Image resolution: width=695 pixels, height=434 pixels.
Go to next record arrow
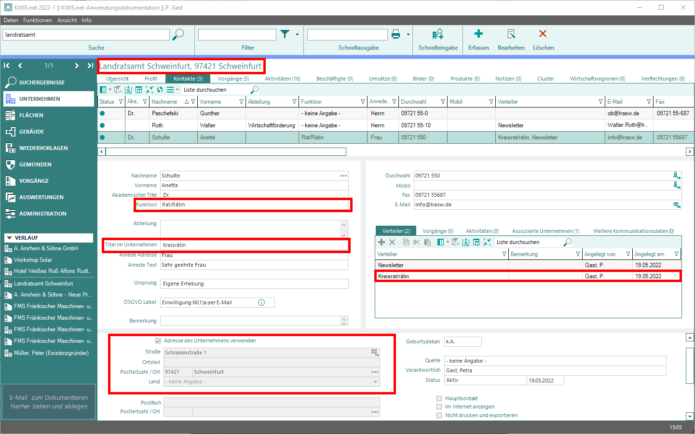coord(77,66)
